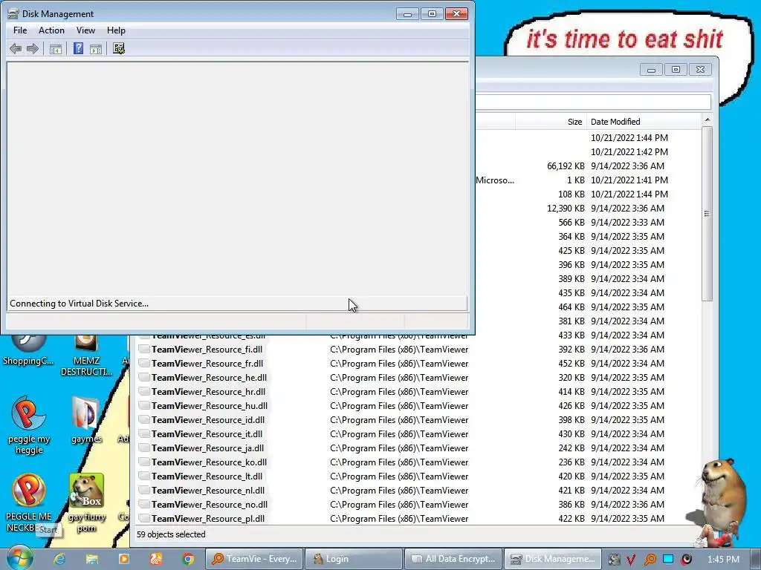The image size is (761, 570).
Task: Select TeamViewer_Resource_hr.dll file icon
Action: (x=143, y=392)
